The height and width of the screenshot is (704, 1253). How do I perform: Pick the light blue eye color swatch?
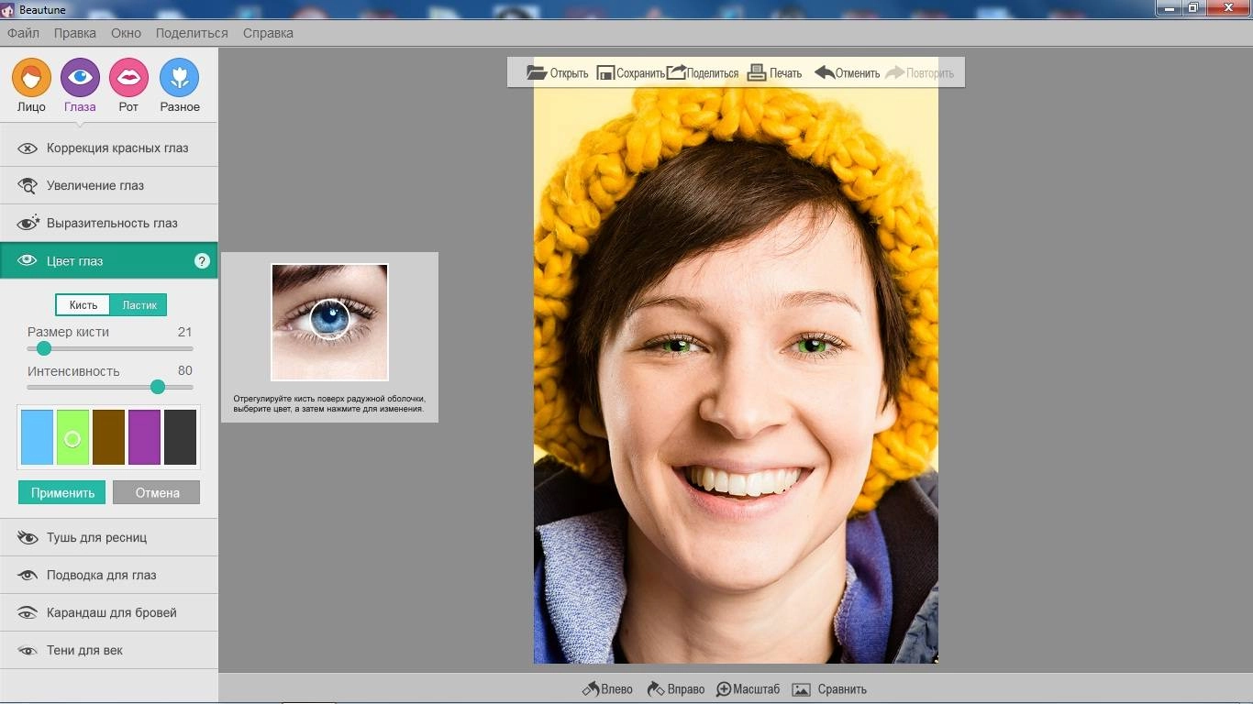[x=37, y=437]
